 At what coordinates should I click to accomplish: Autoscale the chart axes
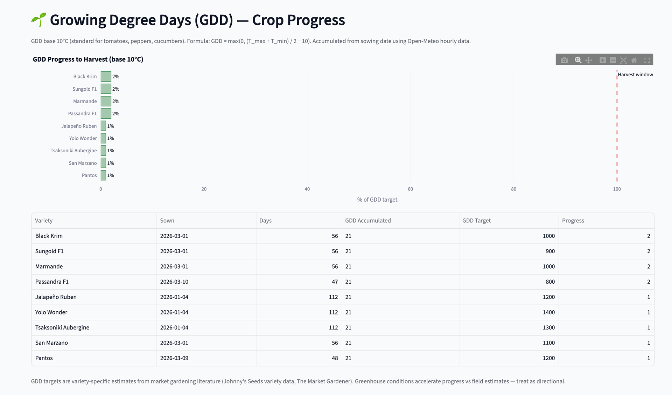623,60
